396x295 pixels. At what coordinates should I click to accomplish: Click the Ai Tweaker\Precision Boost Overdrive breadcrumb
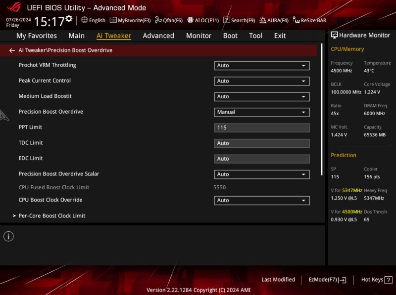point(65,50)
